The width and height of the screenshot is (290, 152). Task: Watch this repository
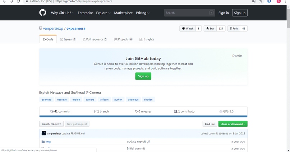(x=188, y=28)
